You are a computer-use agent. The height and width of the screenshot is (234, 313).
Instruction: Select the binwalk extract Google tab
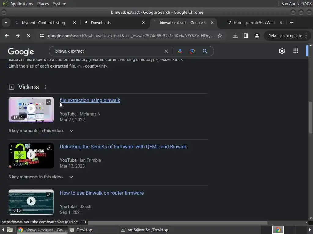pos(183,23)
